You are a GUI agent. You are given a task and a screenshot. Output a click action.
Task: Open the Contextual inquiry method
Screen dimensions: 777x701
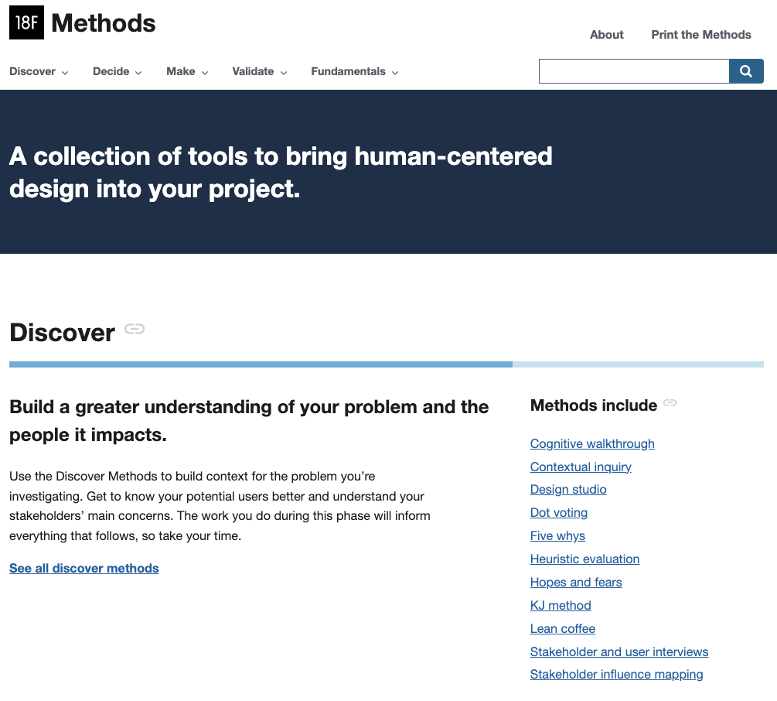(x=581, y=467)
